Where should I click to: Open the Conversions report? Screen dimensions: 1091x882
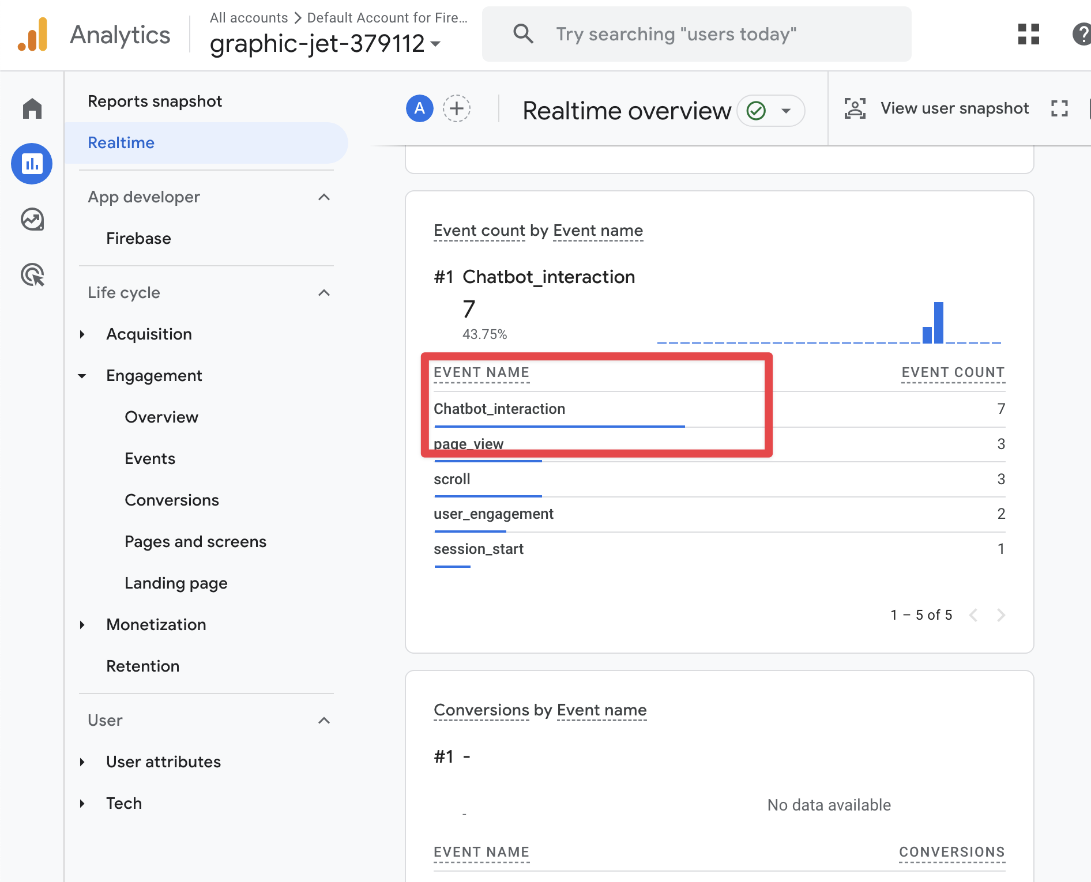click(172, 500)
